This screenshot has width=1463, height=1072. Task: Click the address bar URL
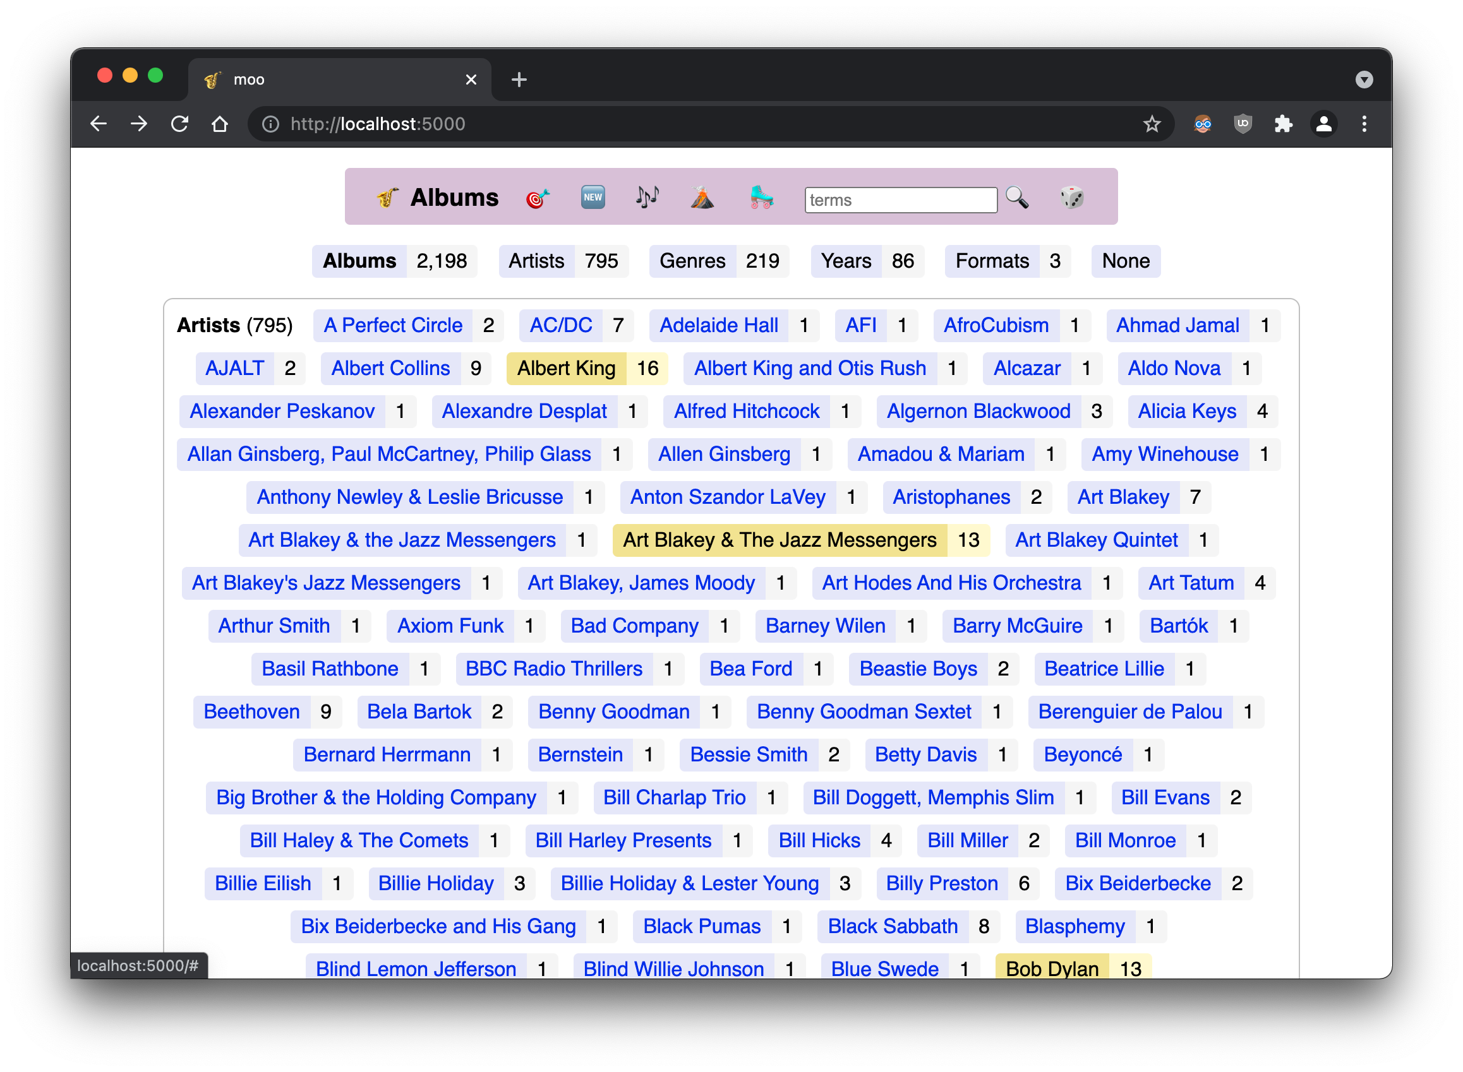[378, 124]
